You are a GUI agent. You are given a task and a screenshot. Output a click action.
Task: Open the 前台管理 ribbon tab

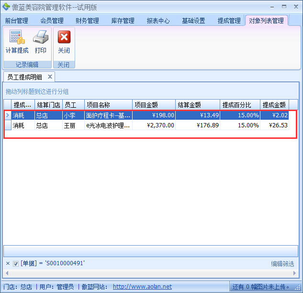point(17,21)
